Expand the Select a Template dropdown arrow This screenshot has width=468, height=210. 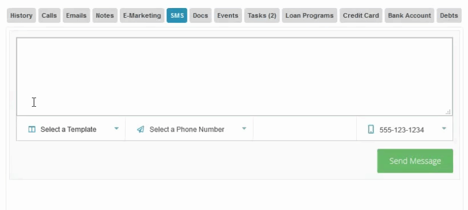coord(116,129)
